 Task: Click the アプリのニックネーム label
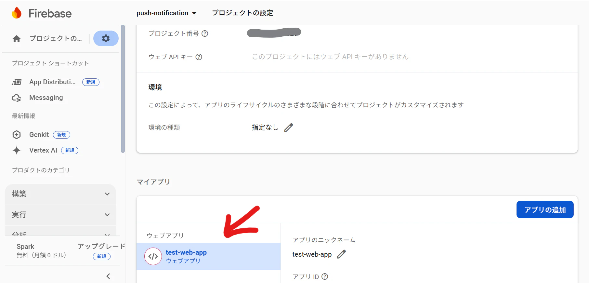[x=324, y=240]
